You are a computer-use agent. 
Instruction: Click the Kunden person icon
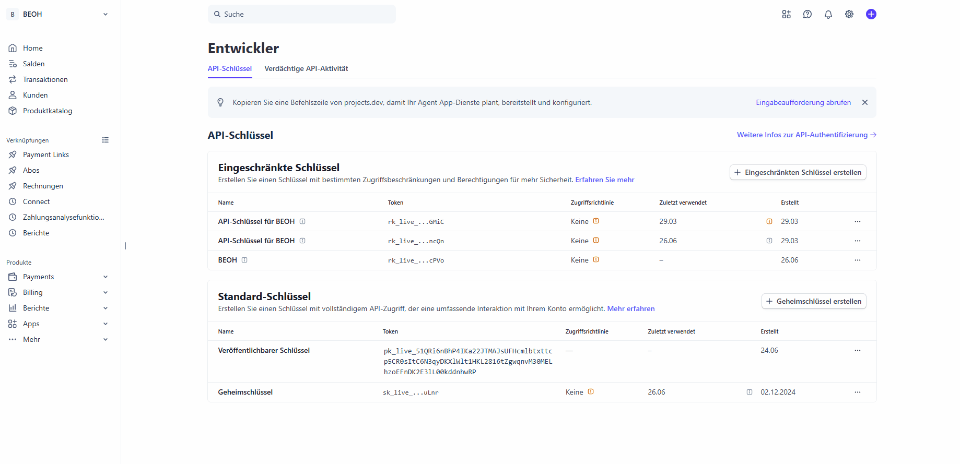13,95
